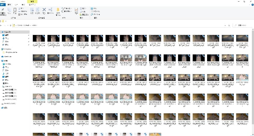The height and width of the screenshot is (136, 254).
Task: Open the Picture Tools tab
Action: pyautogui.click(x=32, y=5)
